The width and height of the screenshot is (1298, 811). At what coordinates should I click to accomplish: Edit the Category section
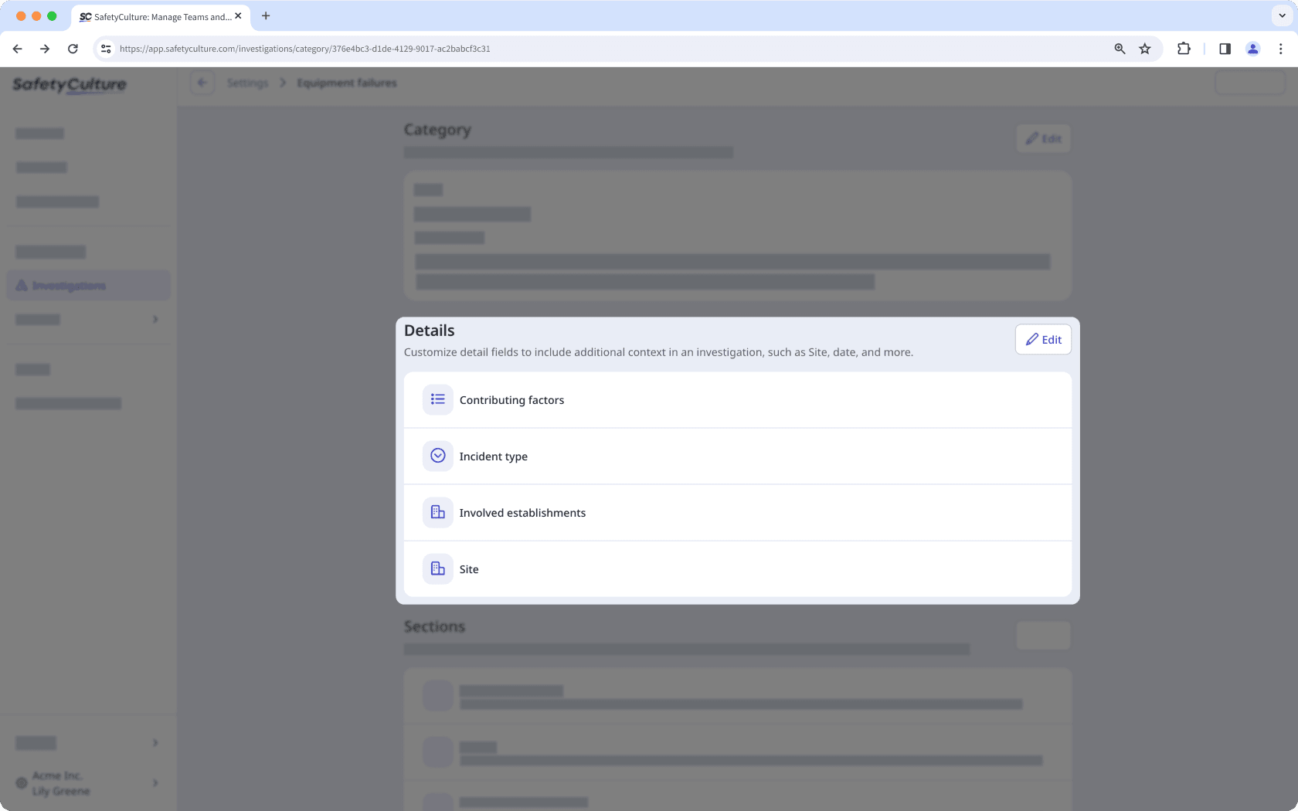[x=1042, y=139]
